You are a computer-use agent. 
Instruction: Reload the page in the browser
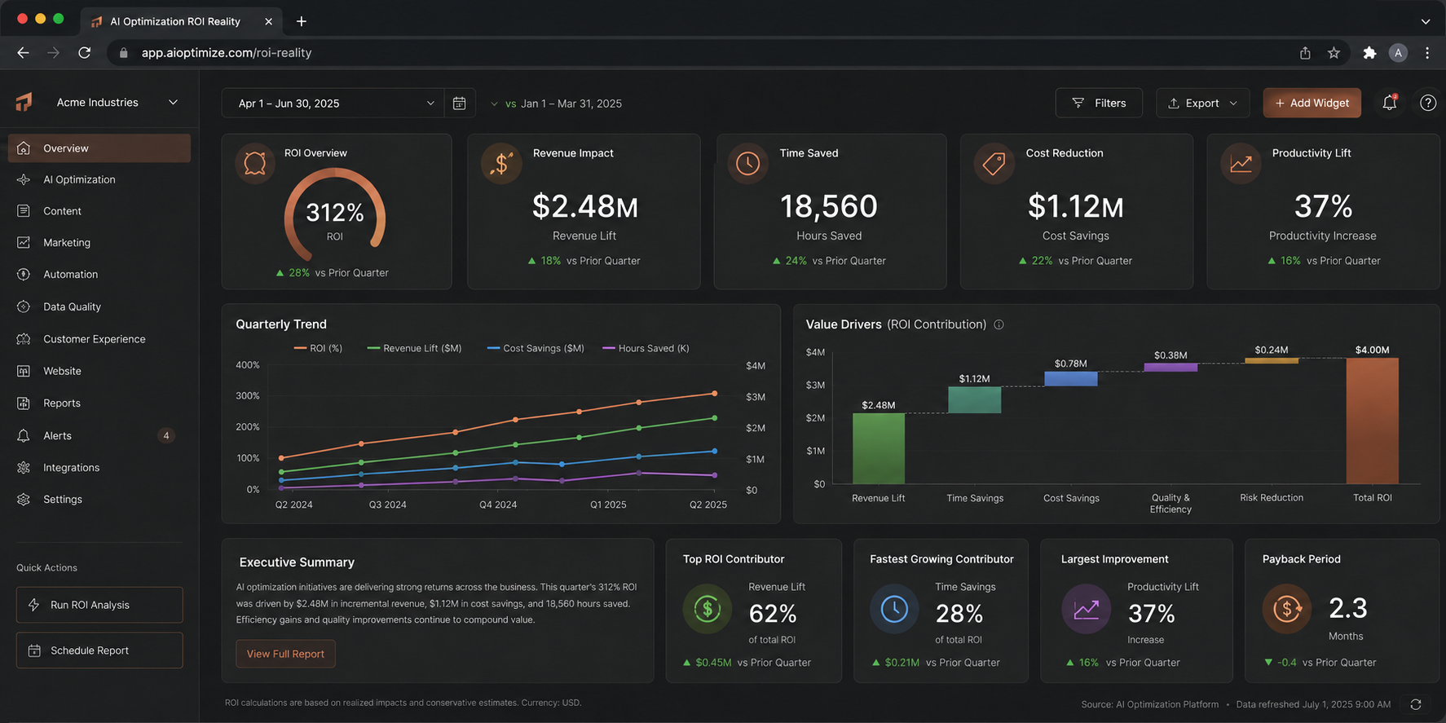[84, 53]
